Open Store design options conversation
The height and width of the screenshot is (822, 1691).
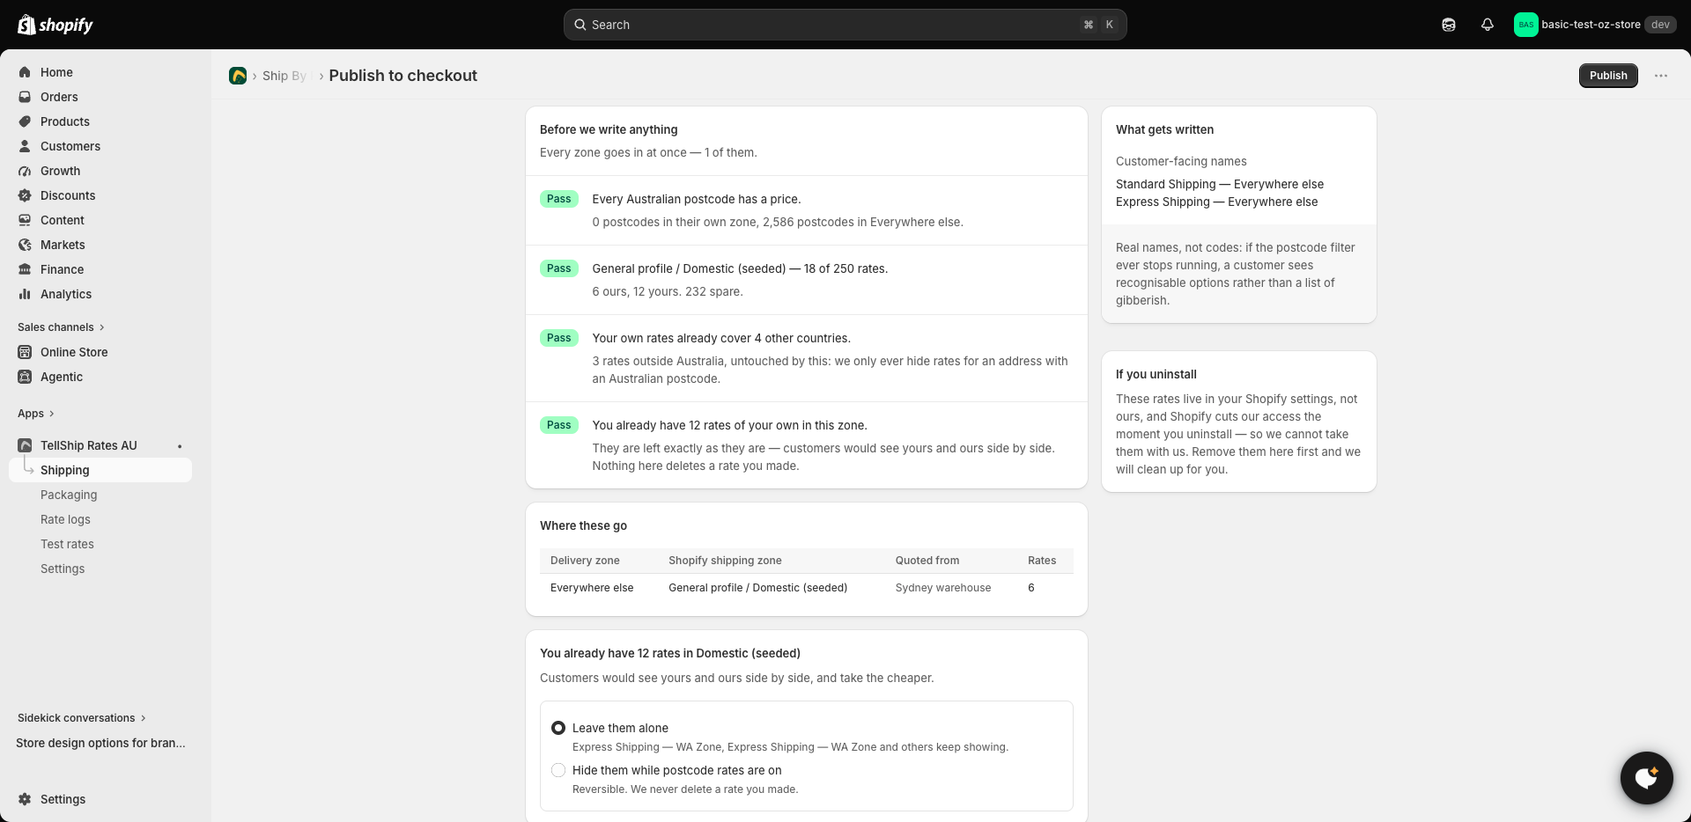tap(100, 743)
